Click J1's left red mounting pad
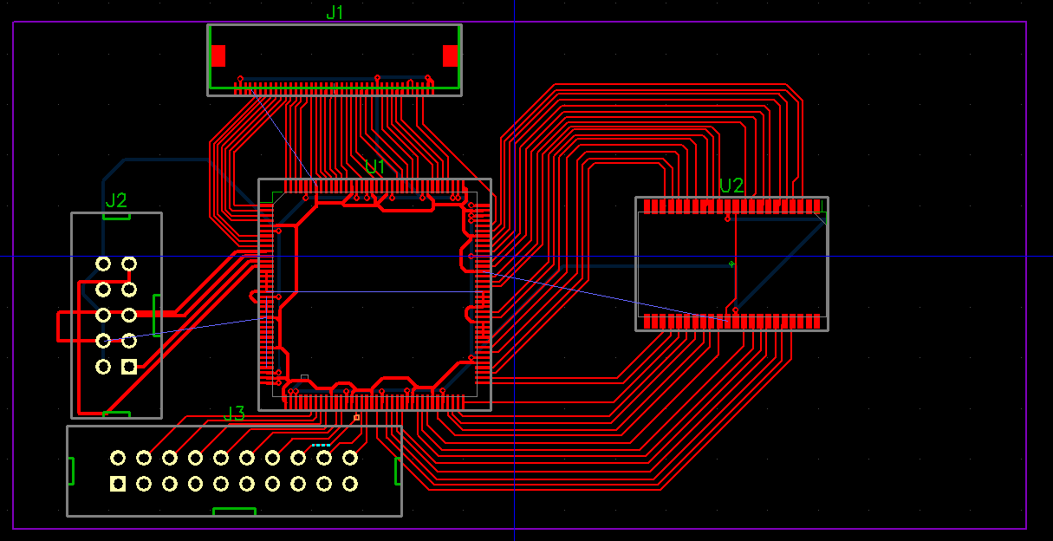 (218, 55)
